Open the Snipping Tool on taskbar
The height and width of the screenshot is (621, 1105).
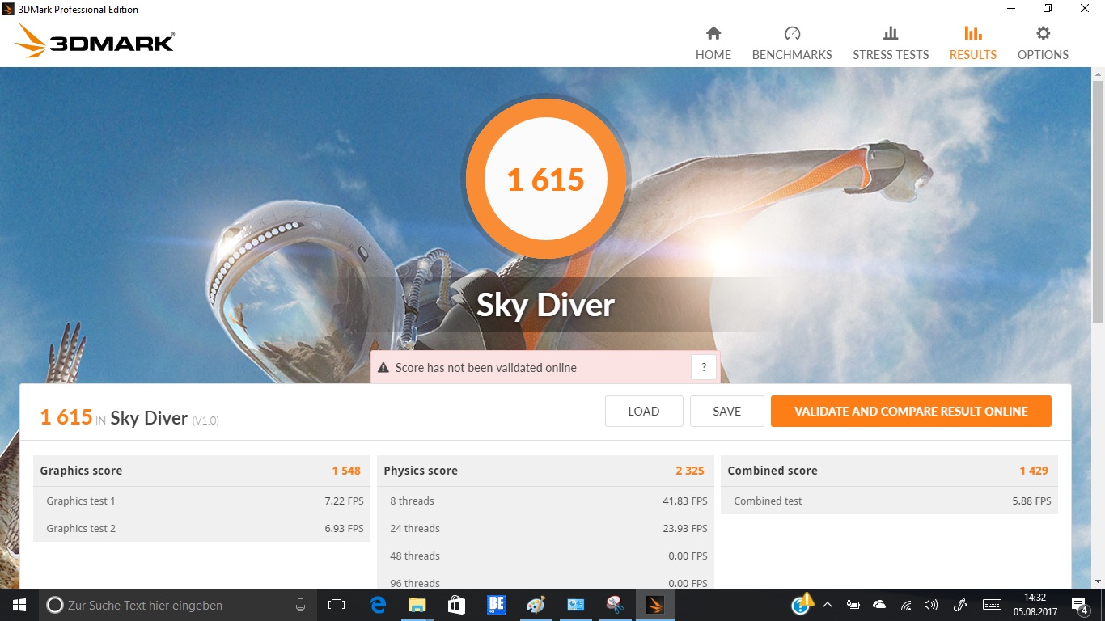[615, 605]
